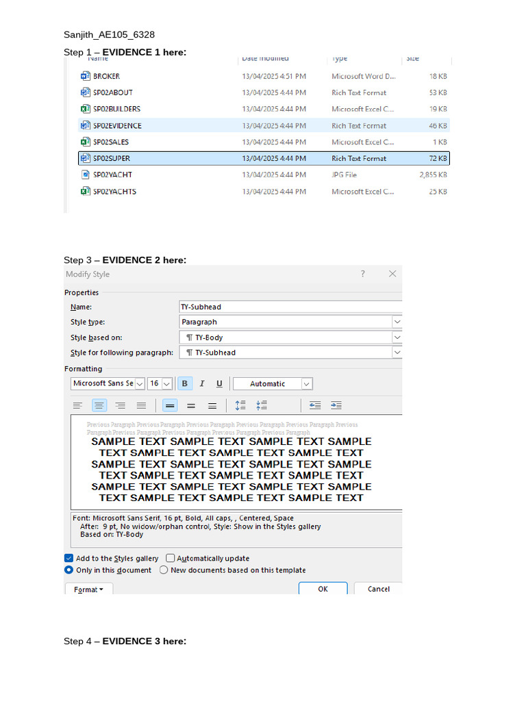Open Style for following paragraph dropdown
Image resolution: width=526 pixels, height=701 pixels.
tap(397, 353)
